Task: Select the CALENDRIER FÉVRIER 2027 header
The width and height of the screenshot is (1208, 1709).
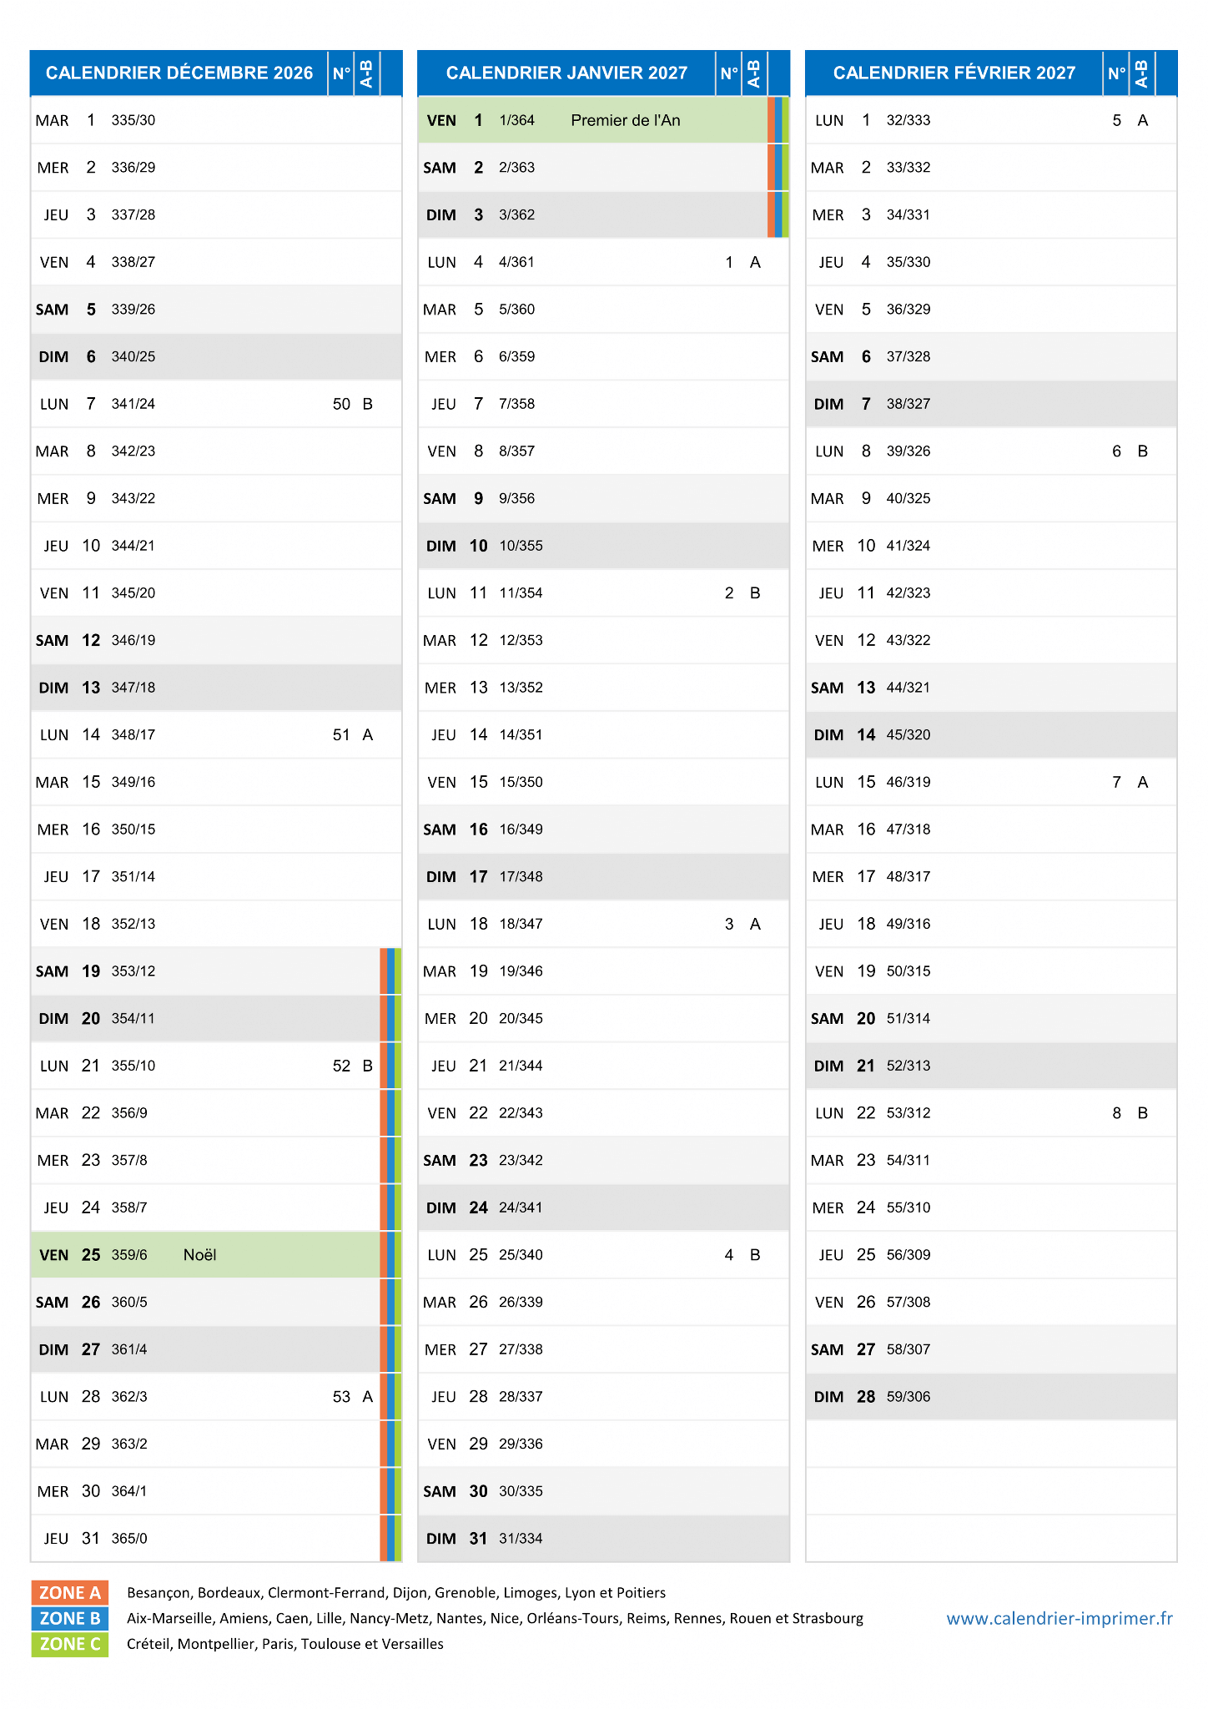Action: (x=954, y=73)
